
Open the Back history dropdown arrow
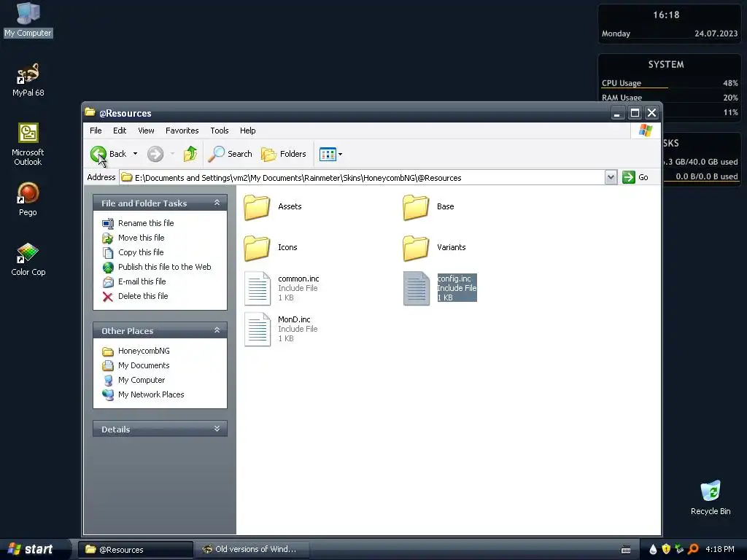[135, 154]
